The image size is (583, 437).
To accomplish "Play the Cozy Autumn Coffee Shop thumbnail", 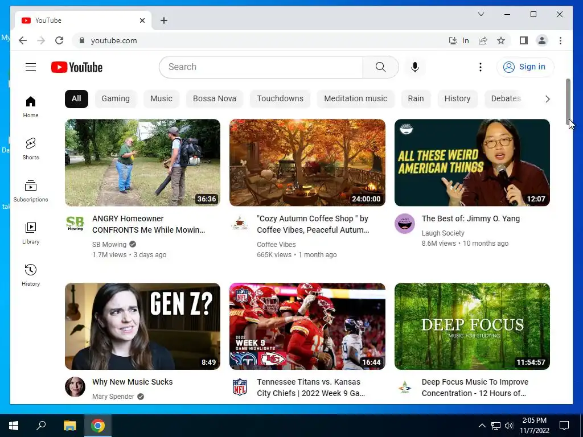I will click(307, 162).
